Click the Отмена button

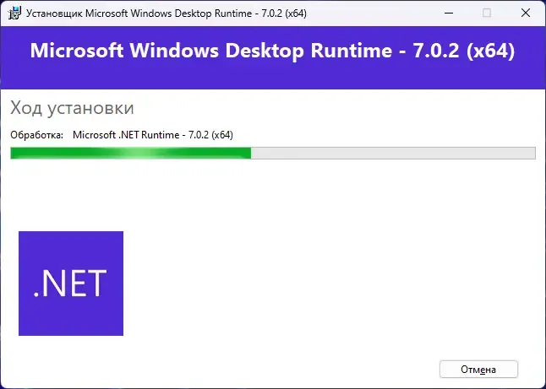(x=478, y=370)
